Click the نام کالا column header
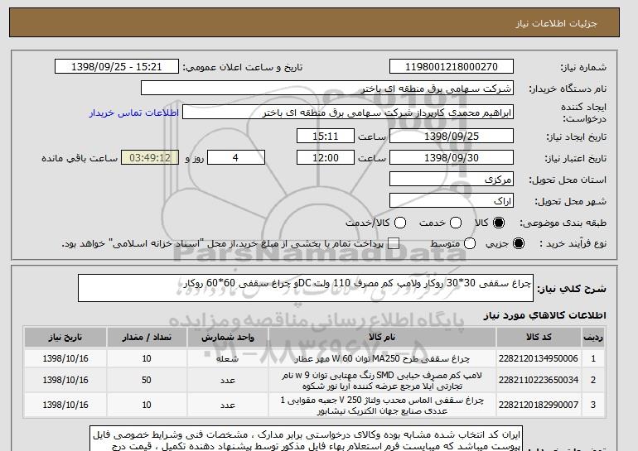638x451 pixels. [382, 338]
